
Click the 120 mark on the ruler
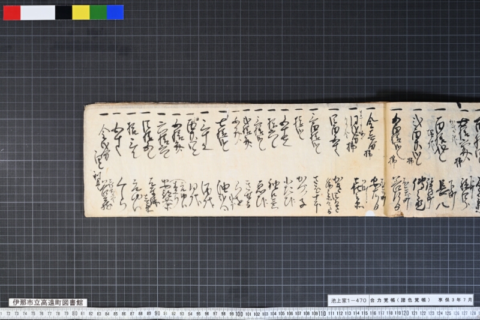tap(405, 313)
